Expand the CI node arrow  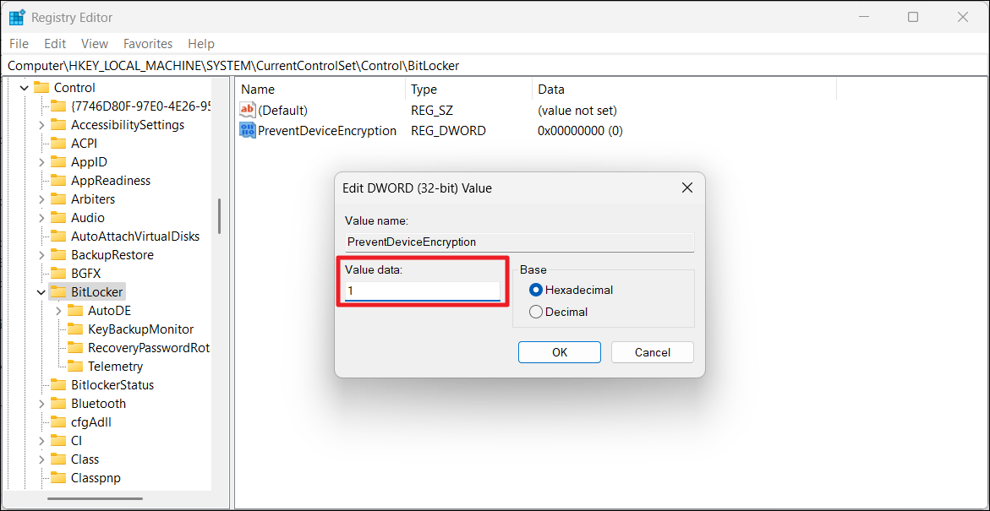tap(41, 441)
